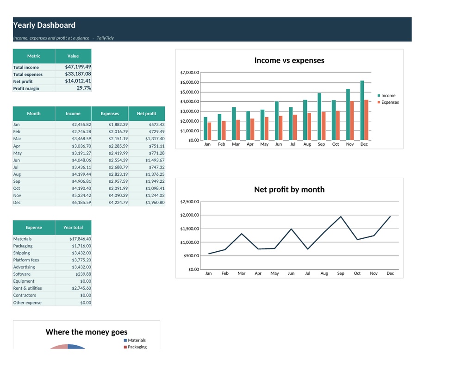The height and width of the screenshot is (366, 474).
Task: Select the Materials expense row label
Action: (x=34, y=239)
